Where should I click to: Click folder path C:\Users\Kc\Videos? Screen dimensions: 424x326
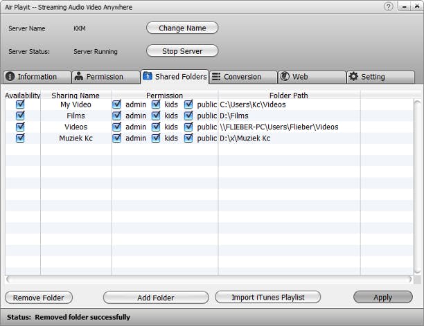point(253,105)
